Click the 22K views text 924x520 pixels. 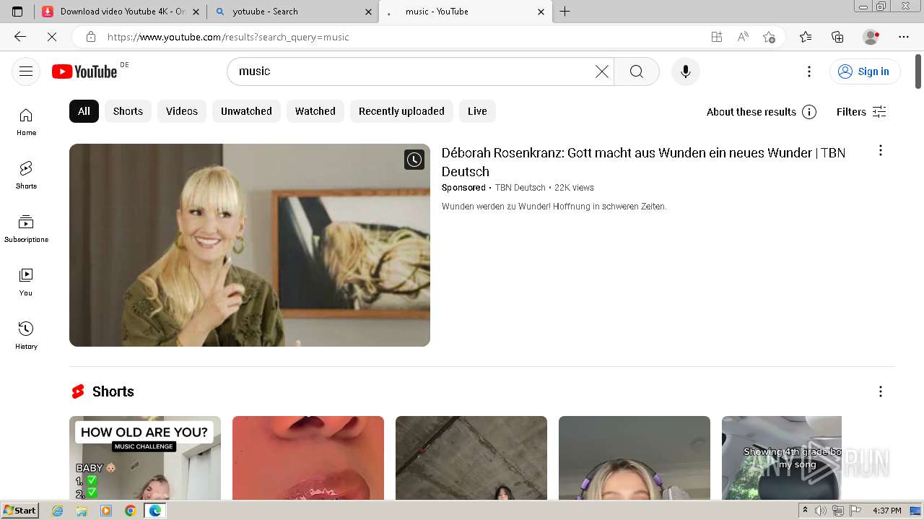574,188
